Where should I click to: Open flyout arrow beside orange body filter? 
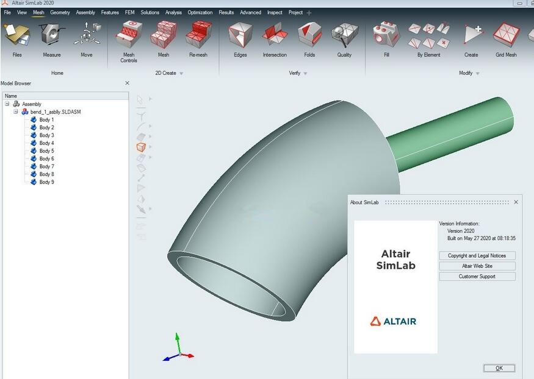coord(150,147)
